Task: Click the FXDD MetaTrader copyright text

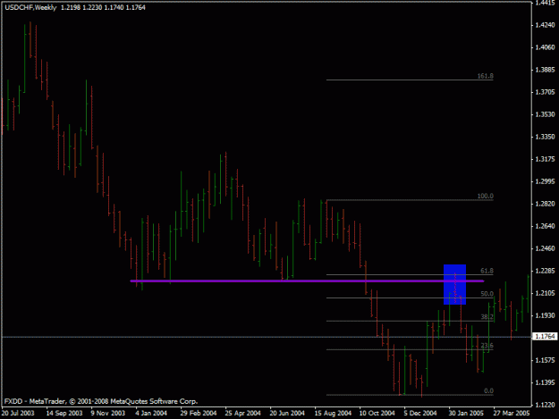Action: coord(101,401)
